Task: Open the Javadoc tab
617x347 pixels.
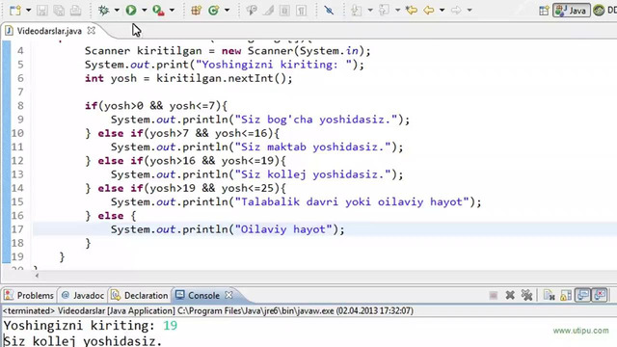Action: [83, 296]
